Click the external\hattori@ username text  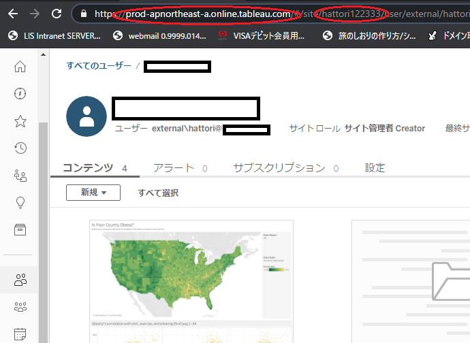coord(187,129)
